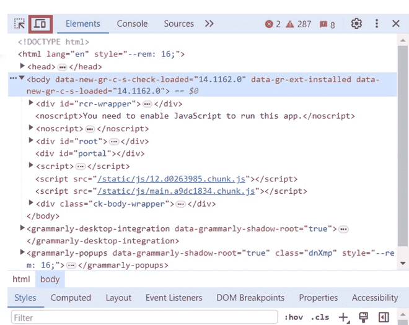Viewport: 409px width, 325px height.
Task: Expand the collapsed noscript node
Action: tap(31, 128)
